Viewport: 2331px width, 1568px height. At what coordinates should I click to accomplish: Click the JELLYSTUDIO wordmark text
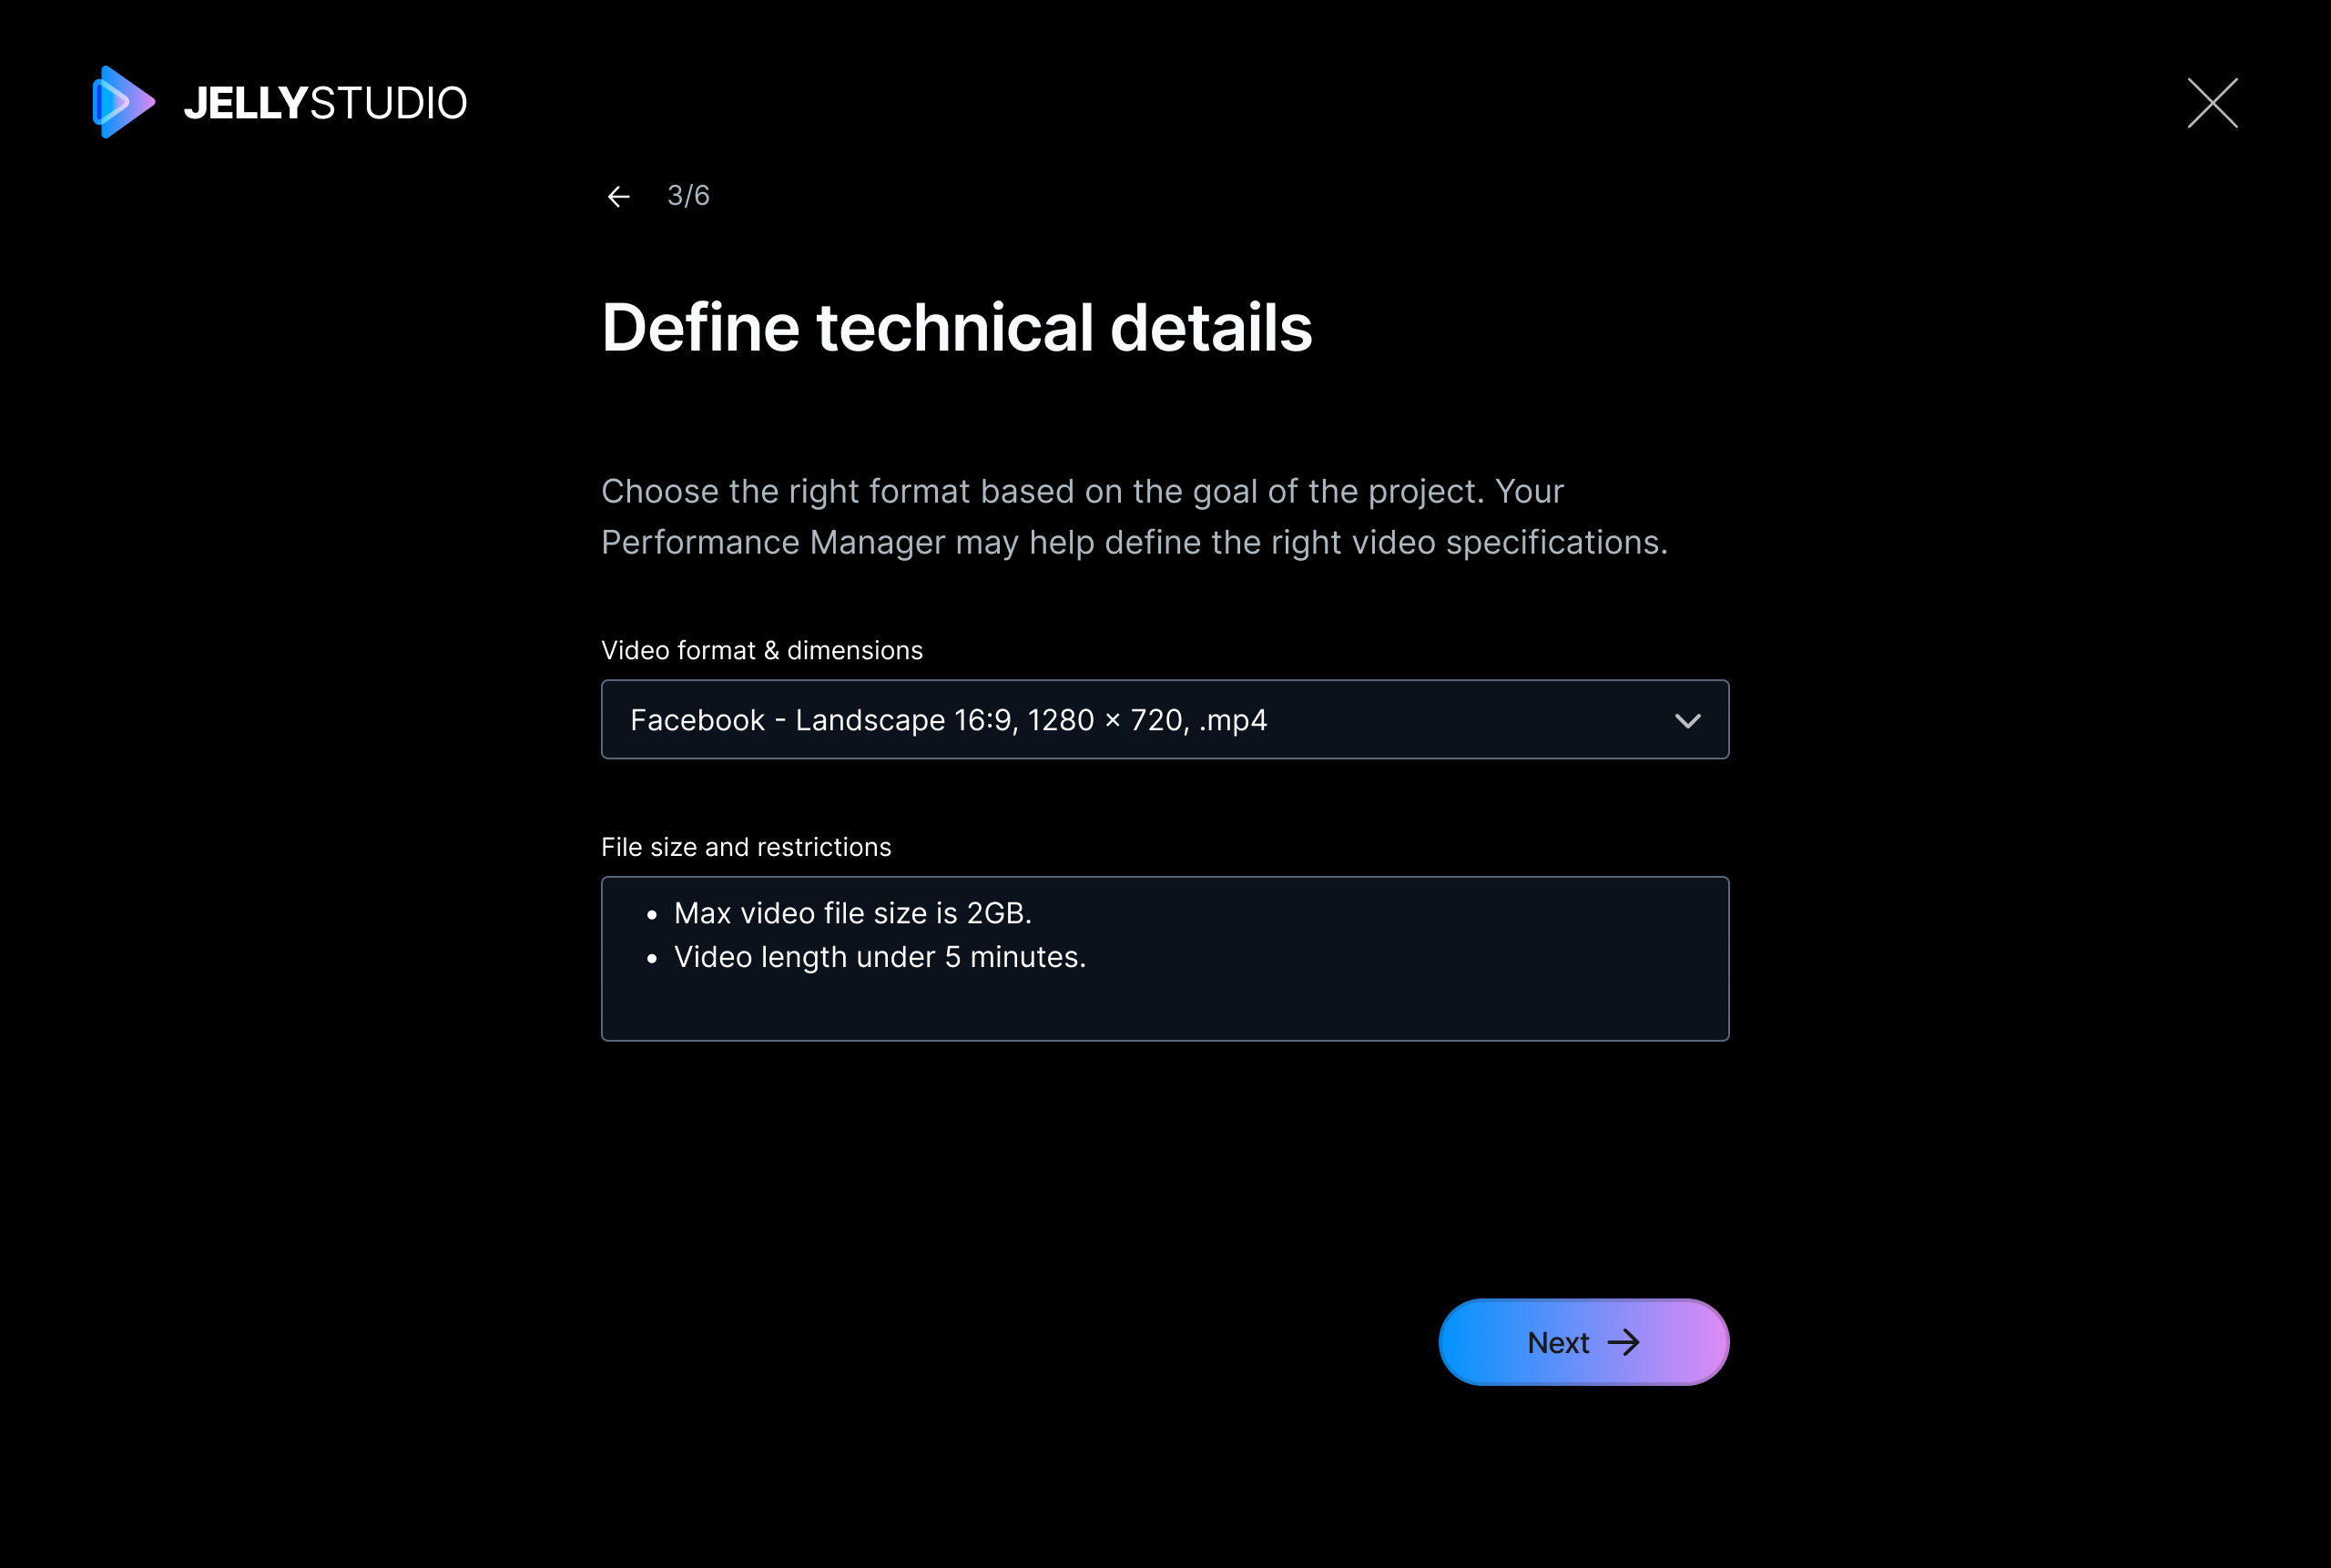(325, 103)
